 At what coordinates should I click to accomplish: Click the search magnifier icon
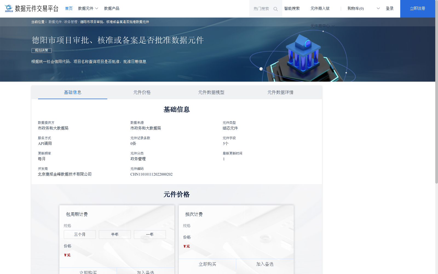[x=275, y=9]
